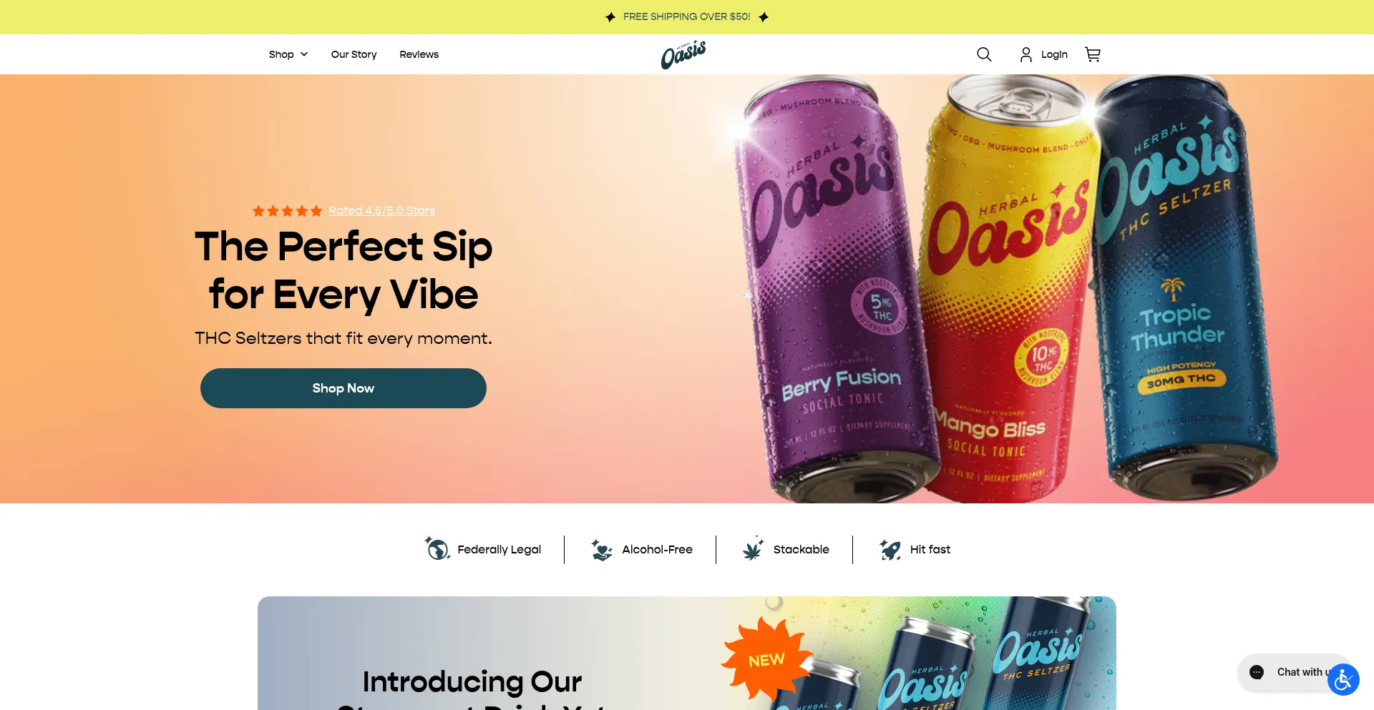Click the Oasis logo in header
Image resolution: width=1374 pixels, height=710 pixels.
[x=683, y=54]
